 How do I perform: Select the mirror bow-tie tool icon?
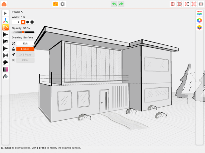point(5,55)
